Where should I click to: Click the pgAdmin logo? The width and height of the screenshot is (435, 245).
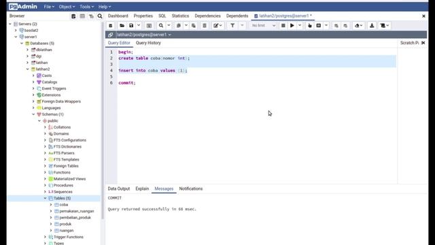pyautogui.click(x=23, y=7)
